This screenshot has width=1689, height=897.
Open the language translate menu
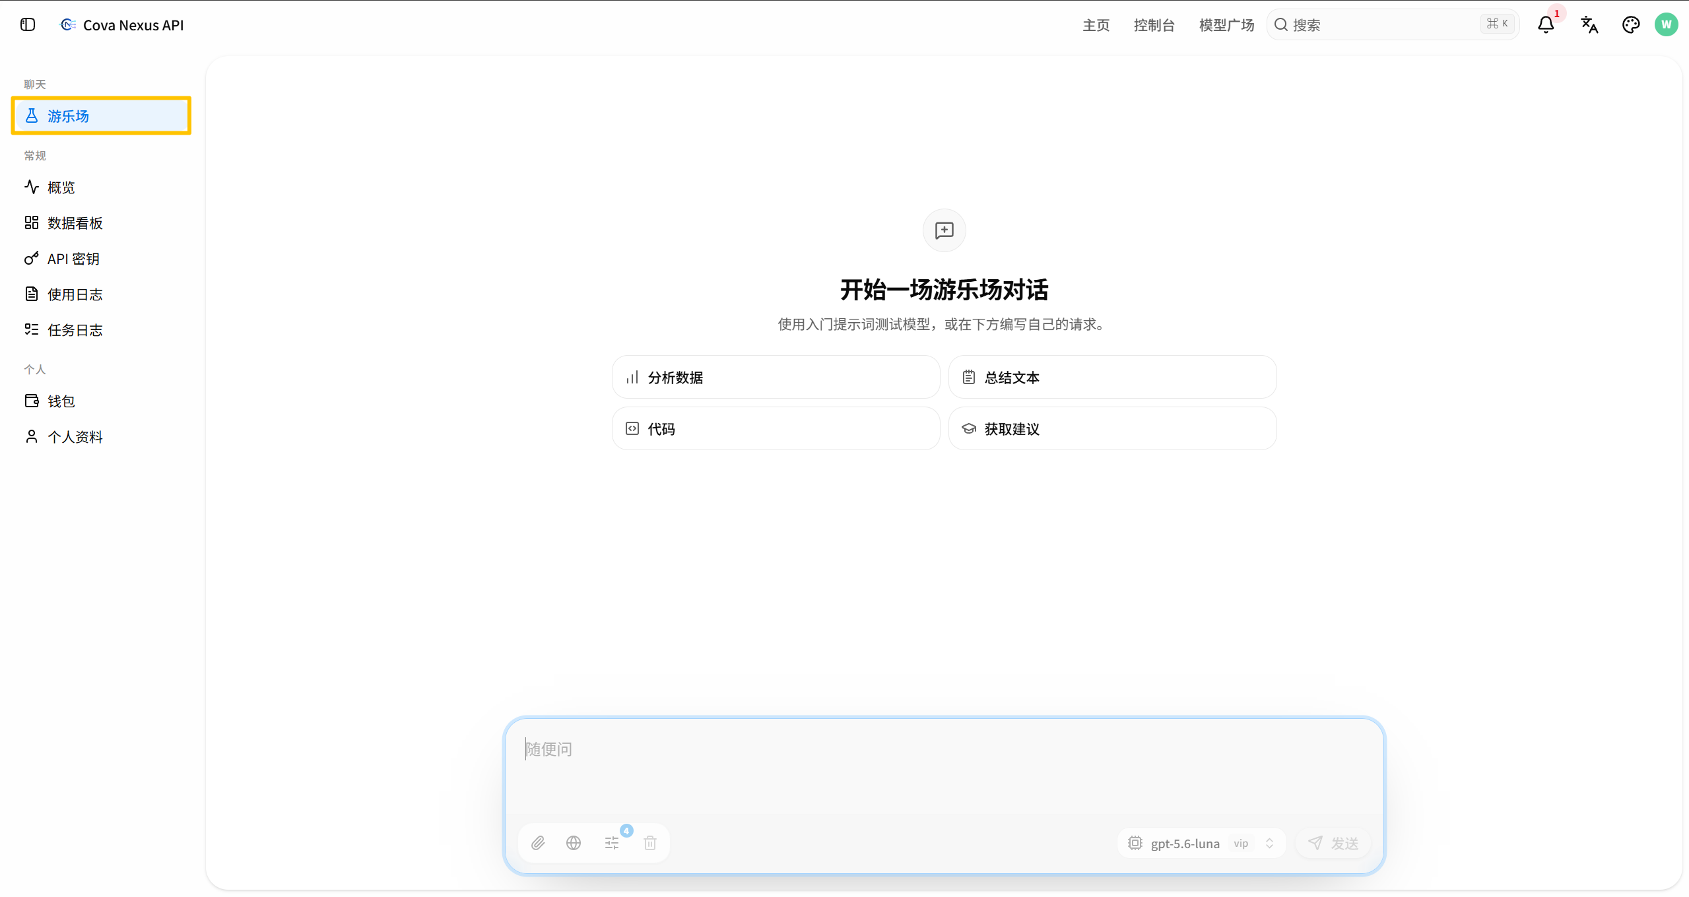click(x=1589, y=24)
